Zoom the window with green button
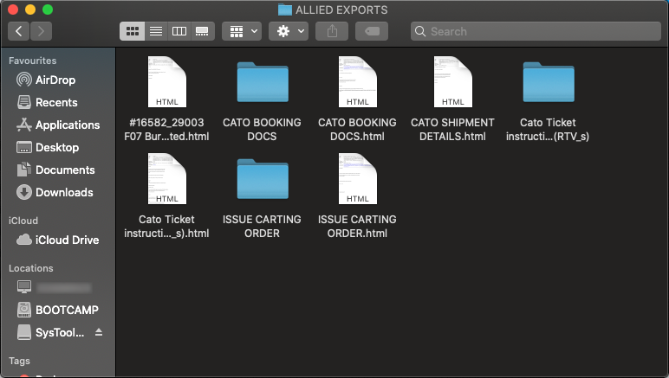The width and height of the screenshot is (669, 378). (x=48, y=10)
